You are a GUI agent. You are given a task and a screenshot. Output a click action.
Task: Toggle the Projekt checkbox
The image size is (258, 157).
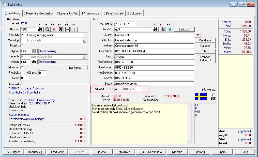[x=22, y=45]
